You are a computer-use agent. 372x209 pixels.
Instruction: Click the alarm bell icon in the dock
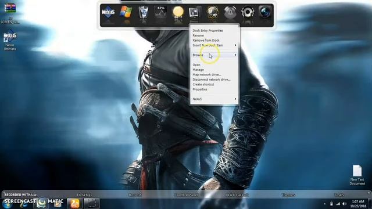point(230,12)
